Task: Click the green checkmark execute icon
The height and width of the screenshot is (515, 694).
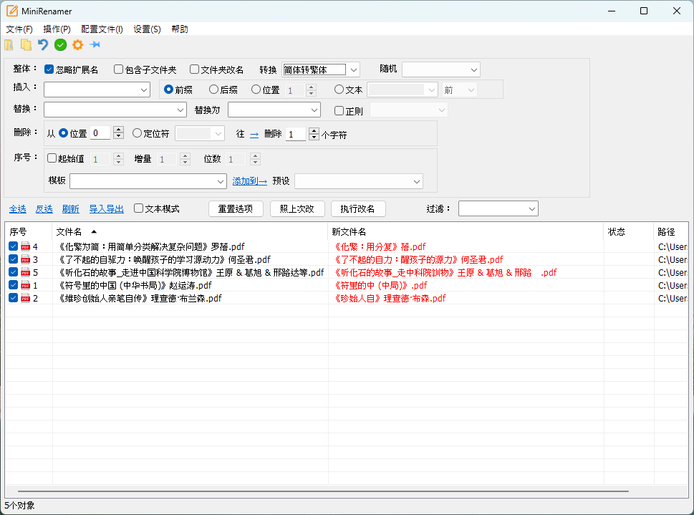Action: click(60, 45)
